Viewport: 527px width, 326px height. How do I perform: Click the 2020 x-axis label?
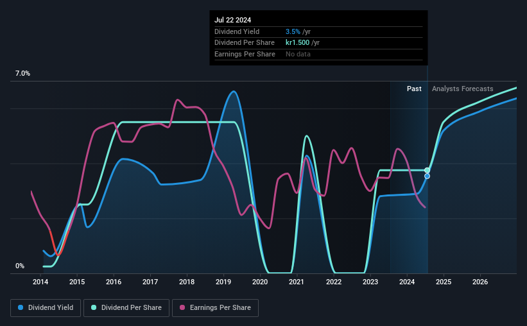tap(260, 282)
